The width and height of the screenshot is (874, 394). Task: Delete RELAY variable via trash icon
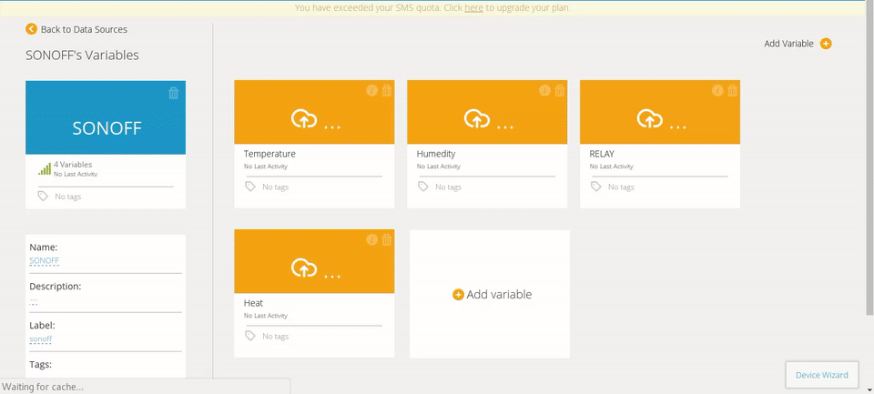tap(732, 90)
